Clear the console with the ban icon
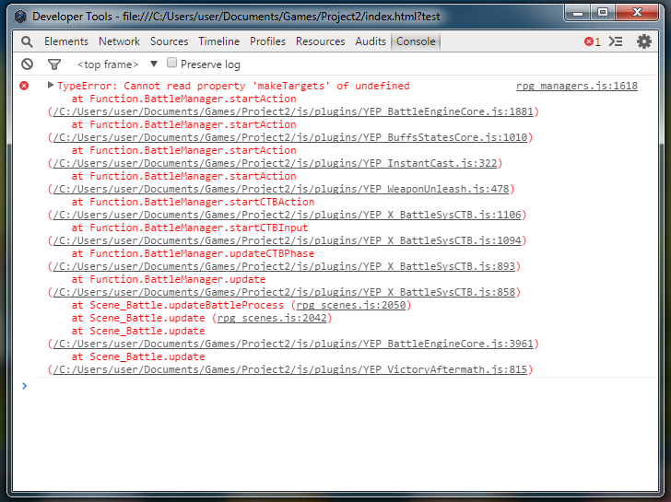Screen dimensions: 671x502 27,64
